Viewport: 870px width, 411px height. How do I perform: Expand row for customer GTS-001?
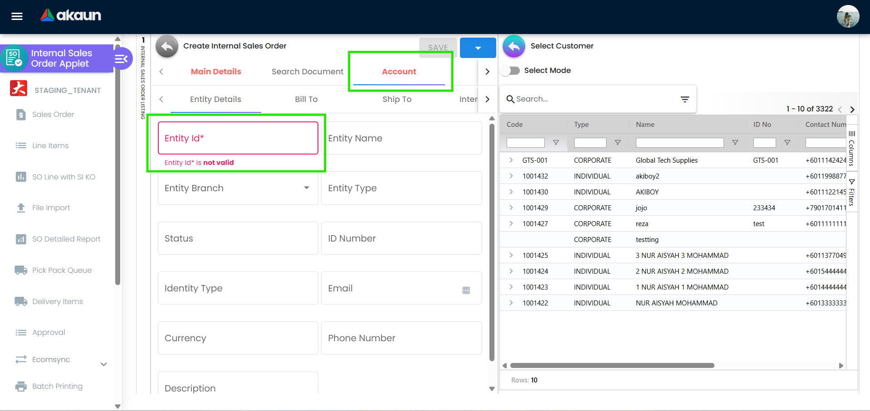tap(511, 160)
